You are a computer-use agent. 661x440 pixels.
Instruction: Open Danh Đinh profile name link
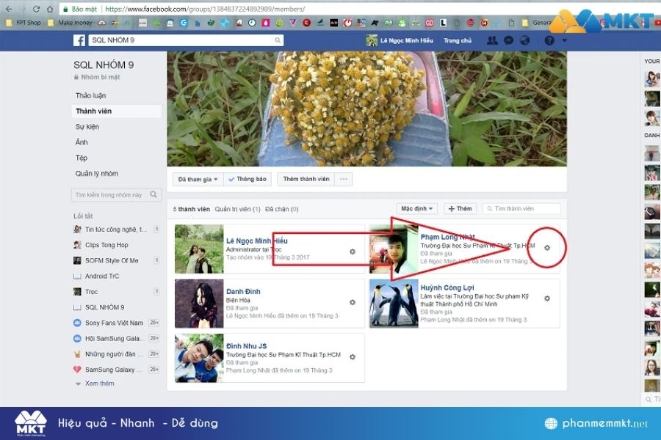243,291
